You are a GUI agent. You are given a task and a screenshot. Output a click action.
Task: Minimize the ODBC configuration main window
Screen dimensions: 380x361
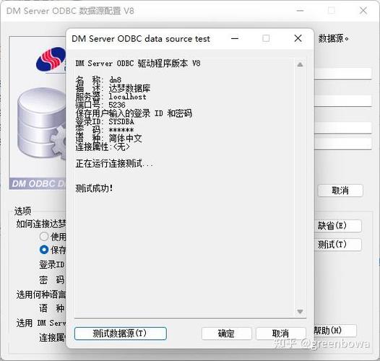click(x=300, y=11)
